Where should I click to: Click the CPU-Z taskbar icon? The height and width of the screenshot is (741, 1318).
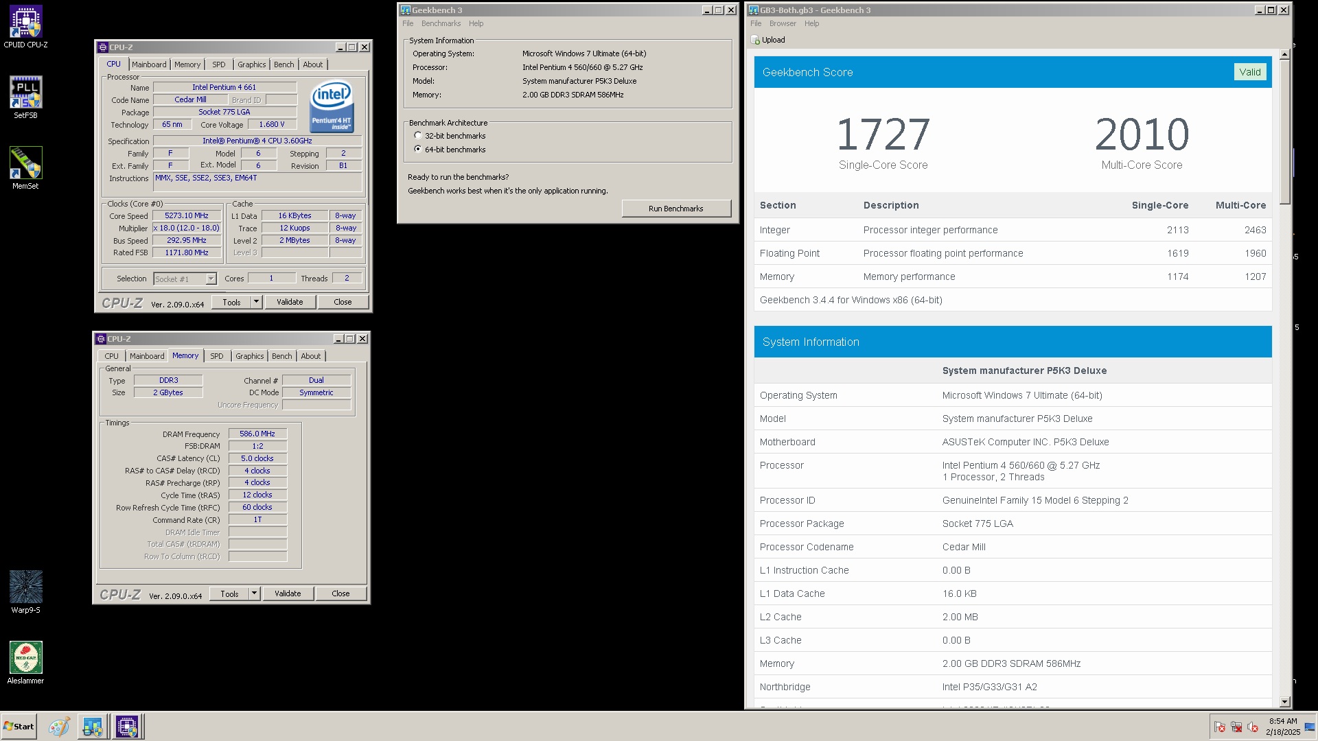point(127,727)
